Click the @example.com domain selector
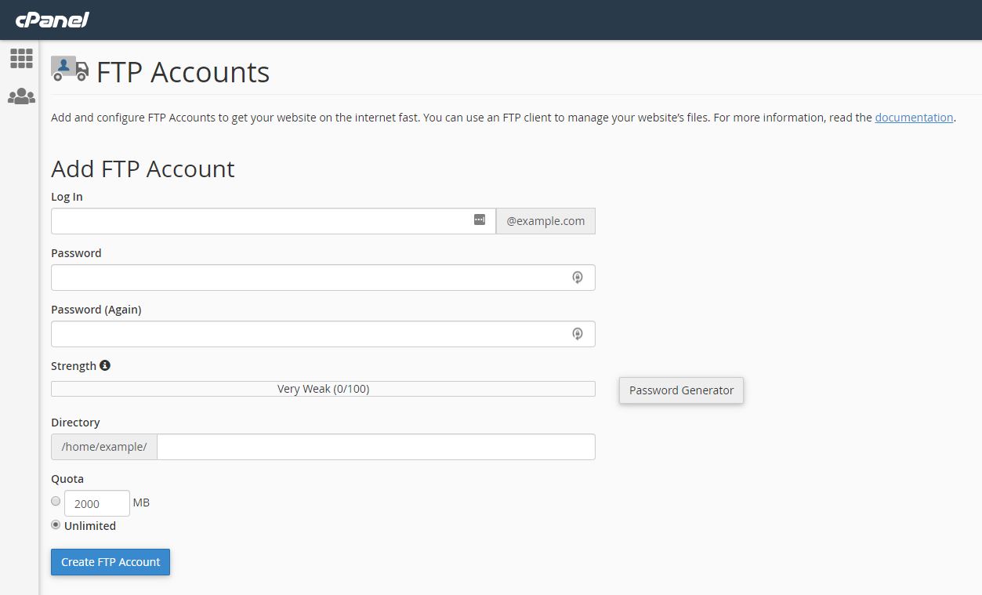 pos(545,220)
